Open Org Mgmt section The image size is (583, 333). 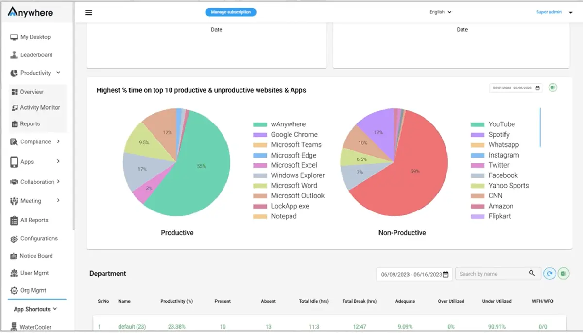tap(33, 290)
